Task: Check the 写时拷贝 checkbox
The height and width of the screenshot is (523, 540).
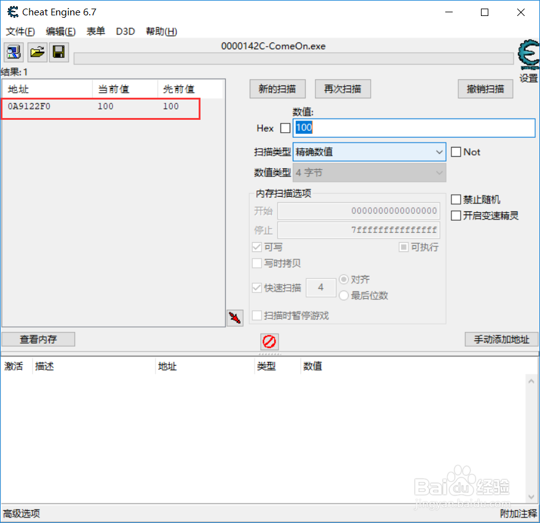Action: coord(257,263)
